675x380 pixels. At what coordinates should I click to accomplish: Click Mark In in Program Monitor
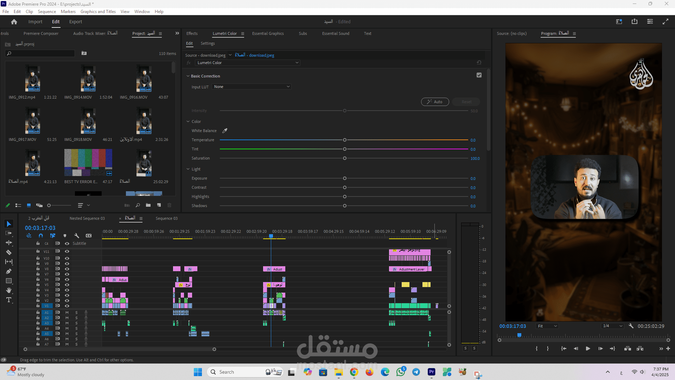point(536,349)
